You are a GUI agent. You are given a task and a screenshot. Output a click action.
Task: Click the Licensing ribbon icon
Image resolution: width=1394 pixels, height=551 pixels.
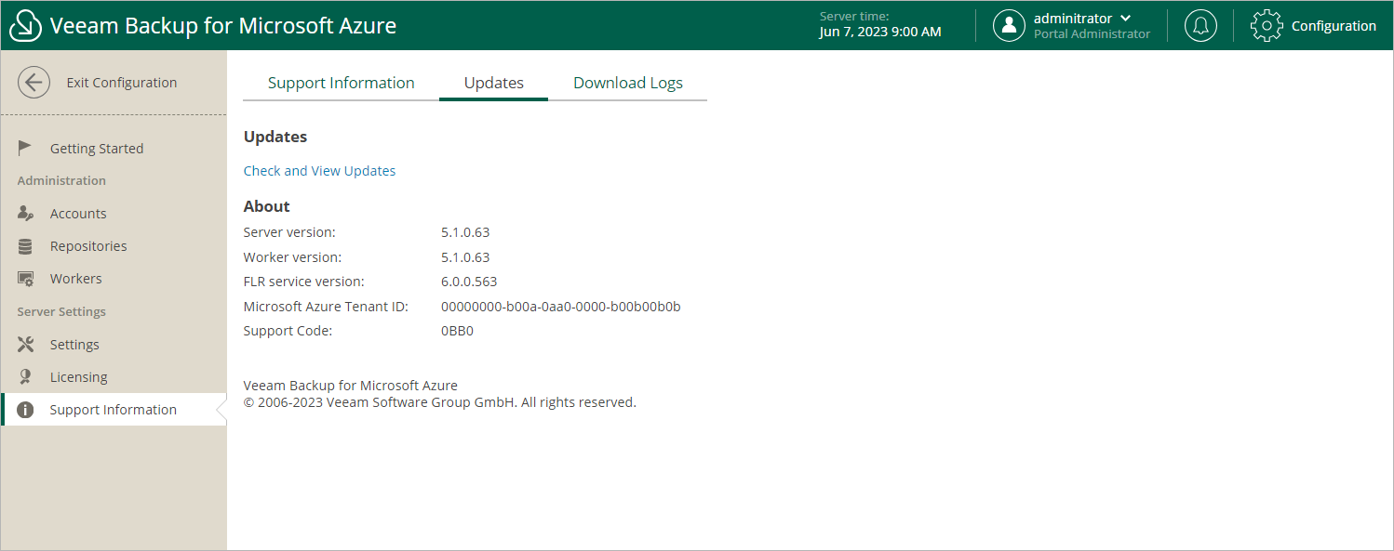click(x=26, y=377)
